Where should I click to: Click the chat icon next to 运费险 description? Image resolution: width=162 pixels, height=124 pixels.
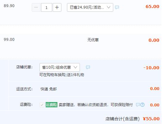point(138,105)
